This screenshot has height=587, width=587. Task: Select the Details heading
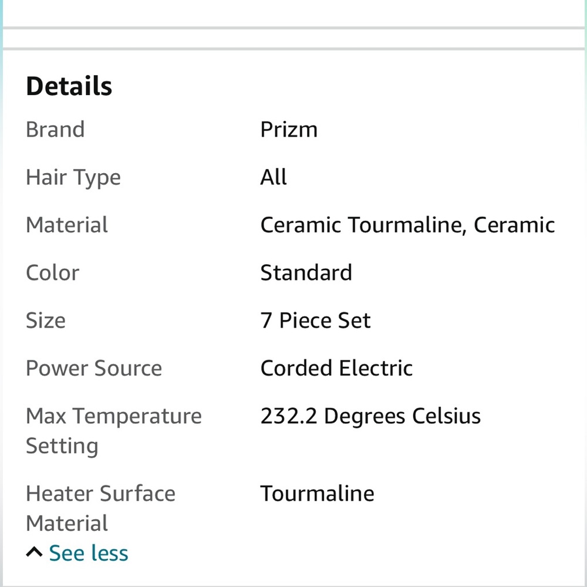click(x=69, y=86)
